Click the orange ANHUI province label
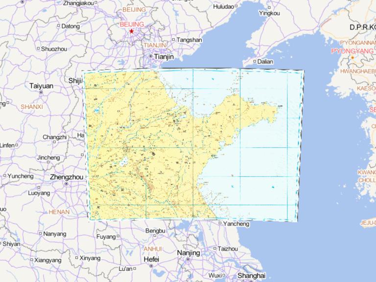This screenshot has width=376, height=282. [x=153, y=249]
